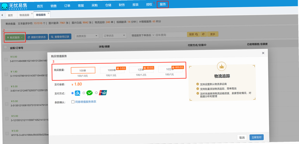
Task: Select the UnionPay radio button
Action: point(96,93)
